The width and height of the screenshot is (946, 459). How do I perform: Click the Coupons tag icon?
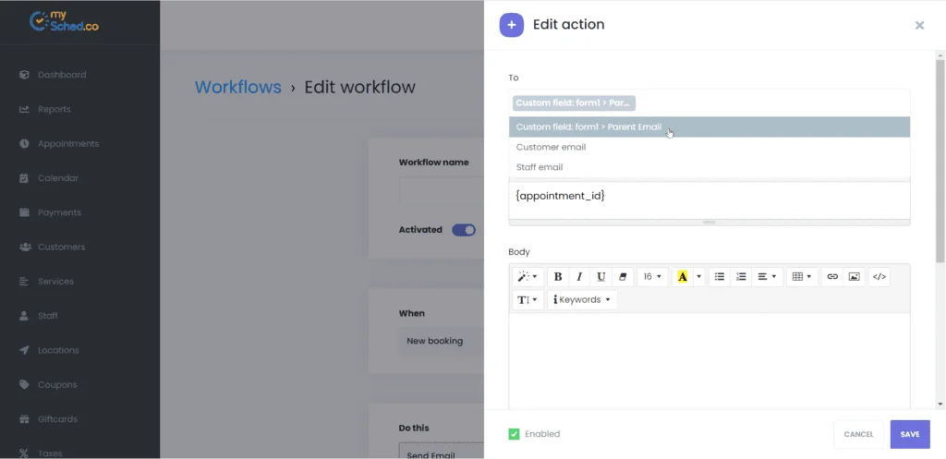[24, 384]
